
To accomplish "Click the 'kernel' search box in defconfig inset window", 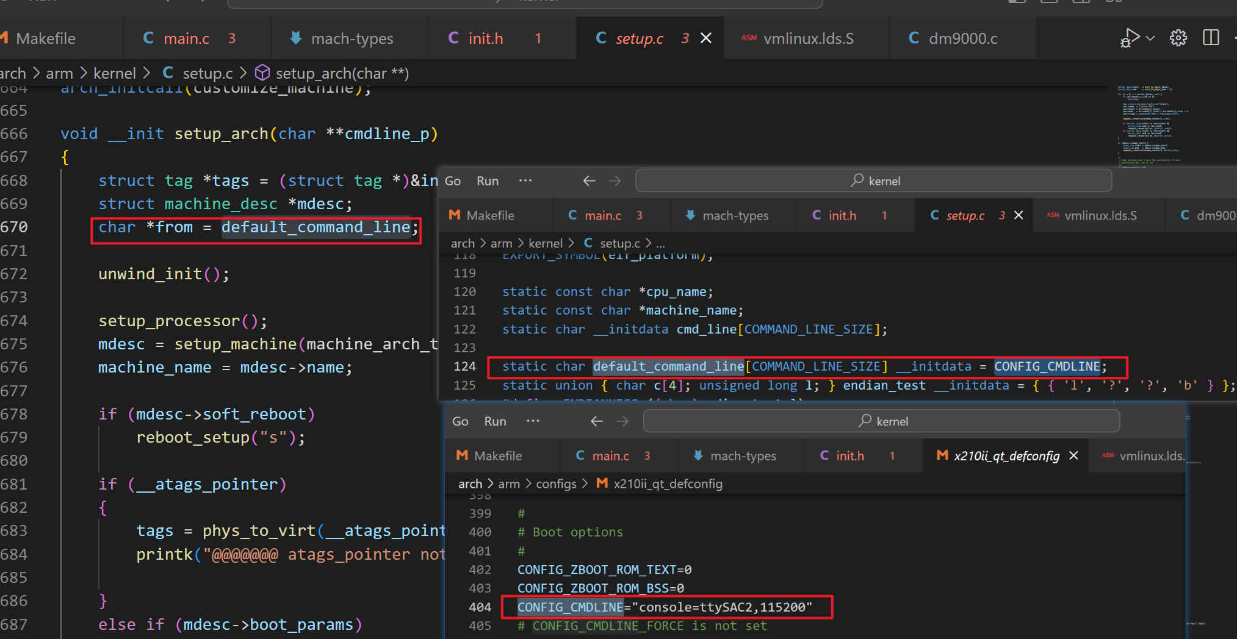I will pyautogui.click(x=881, y=421).
